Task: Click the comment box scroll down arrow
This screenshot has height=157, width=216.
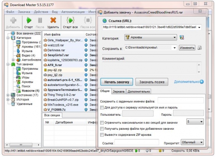Action: (x=199, y=72)
